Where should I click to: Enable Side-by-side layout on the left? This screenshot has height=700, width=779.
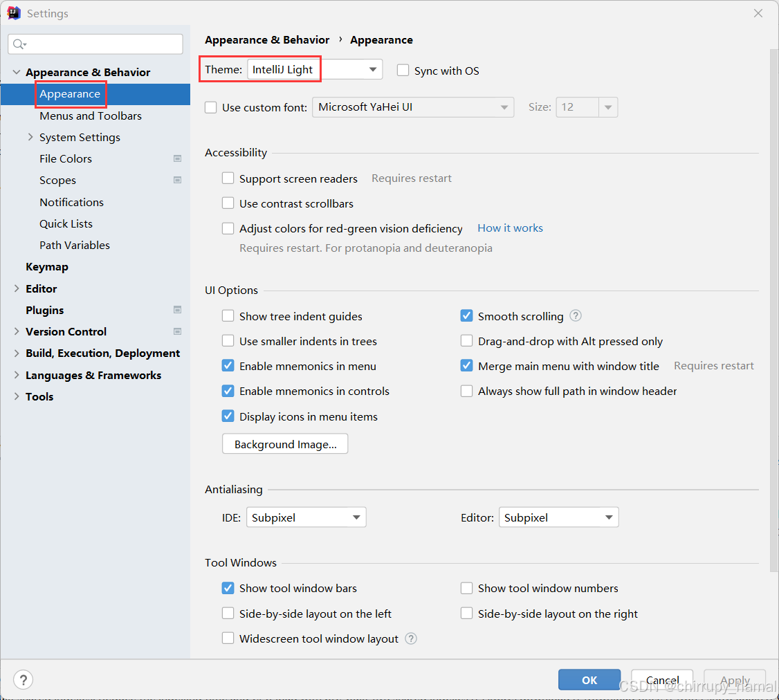click(228, 613)
